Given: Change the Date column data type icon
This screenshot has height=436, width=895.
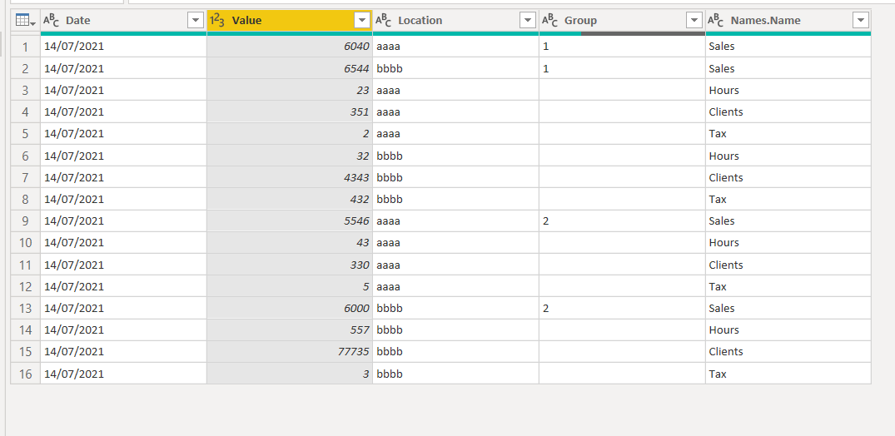Looking at the screenshot, I should (x=52, y=21).
